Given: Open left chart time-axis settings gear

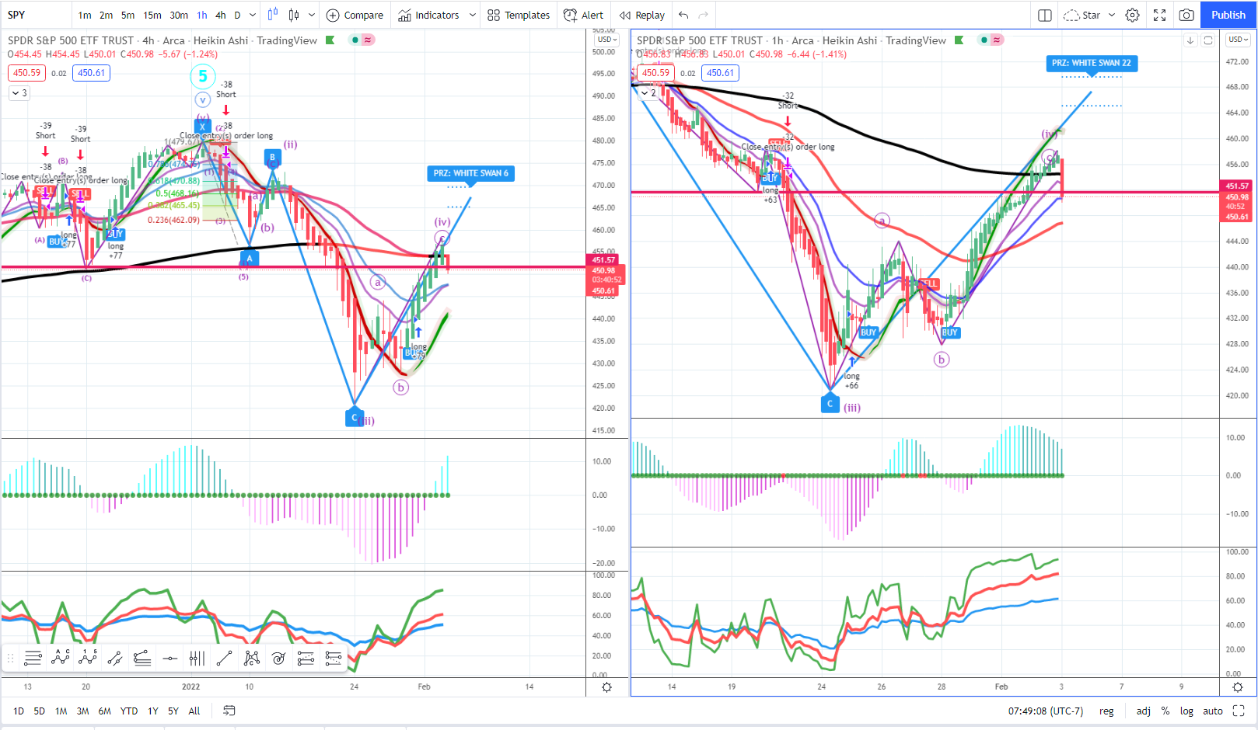Looking at the screenshot, I should [x=606, y=687].
